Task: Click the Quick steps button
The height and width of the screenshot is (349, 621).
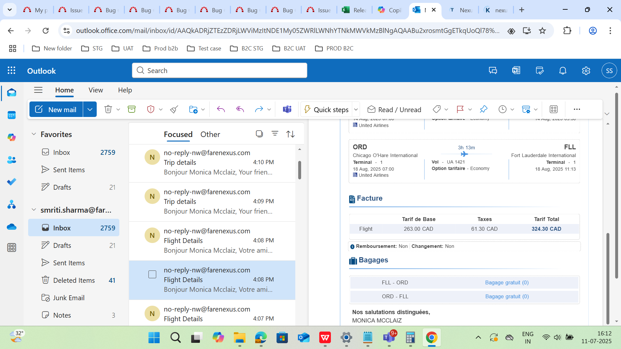Action: [327, 110]
